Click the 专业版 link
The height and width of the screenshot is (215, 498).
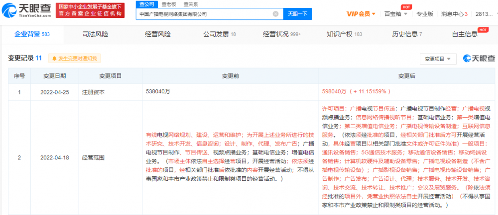tap(425, 14)
